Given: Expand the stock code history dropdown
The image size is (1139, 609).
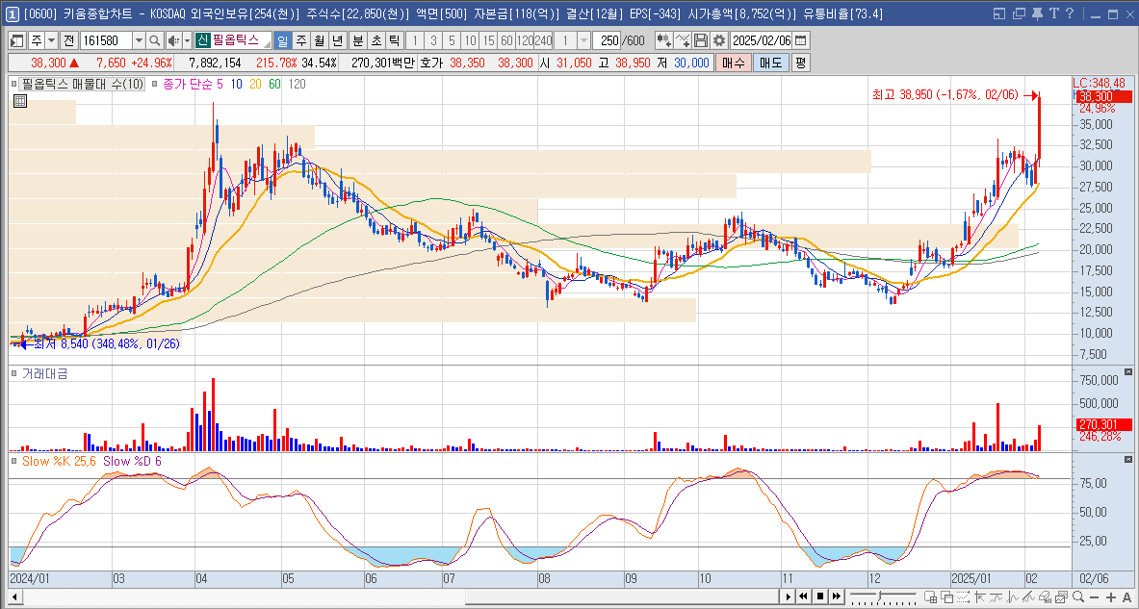Looking at the screenshot, I should coord(139,39).
